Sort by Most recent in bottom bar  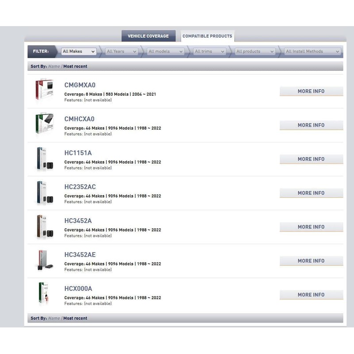click(x=75, y=318)
